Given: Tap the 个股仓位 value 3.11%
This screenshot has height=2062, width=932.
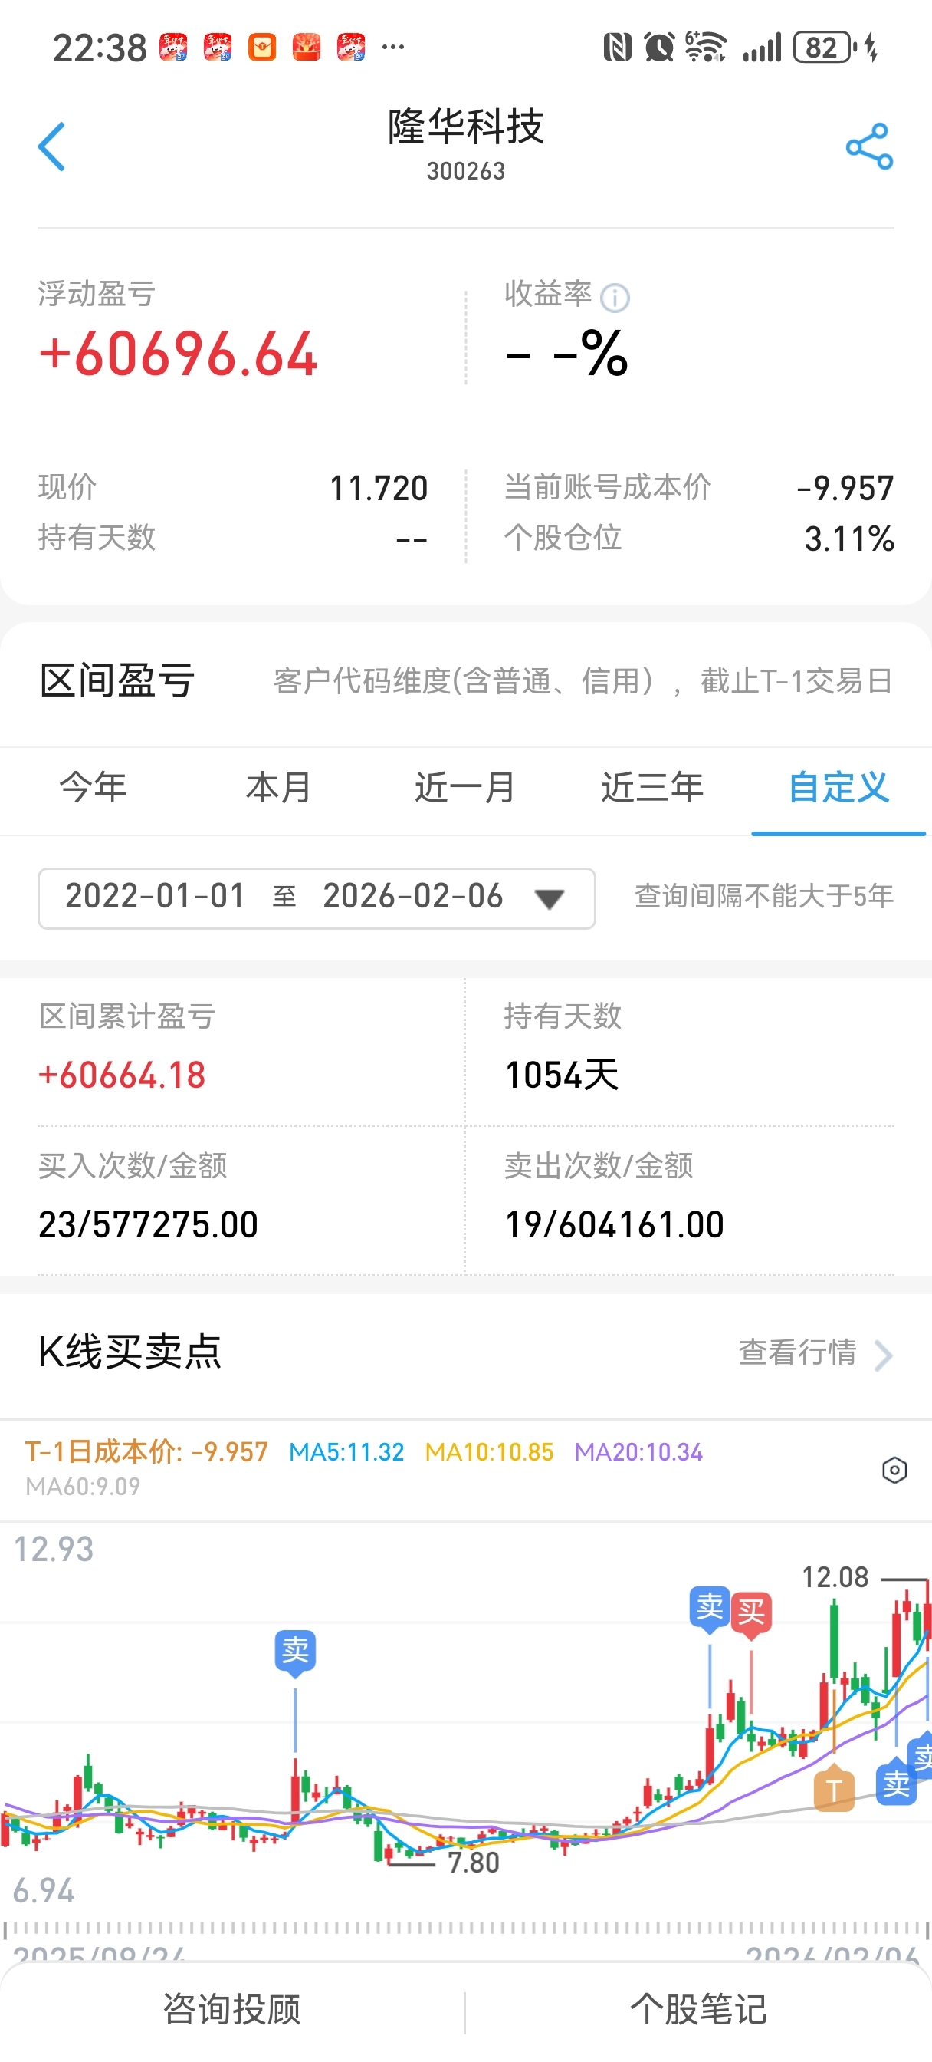Looking at the screenshot, I should (x=848, y=539).
